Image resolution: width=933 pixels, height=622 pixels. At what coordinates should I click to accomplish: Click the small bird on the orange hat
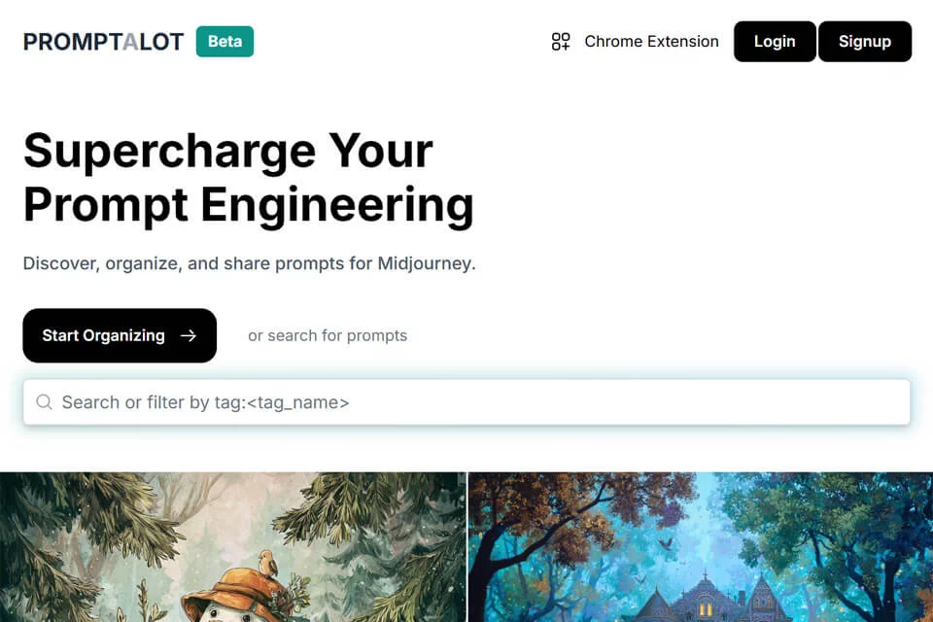coord(268,563)
